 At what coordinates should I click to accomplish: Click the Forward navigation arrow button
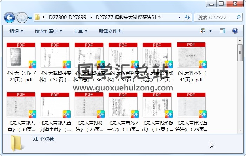(x=22, y=17)
